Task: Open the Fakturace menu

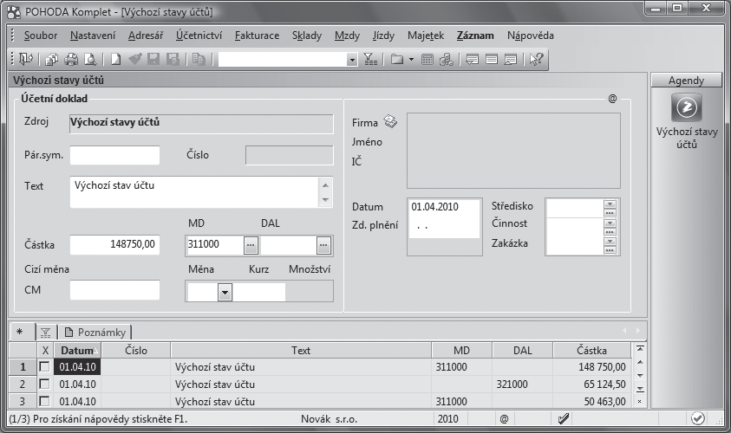Action: 257,36
